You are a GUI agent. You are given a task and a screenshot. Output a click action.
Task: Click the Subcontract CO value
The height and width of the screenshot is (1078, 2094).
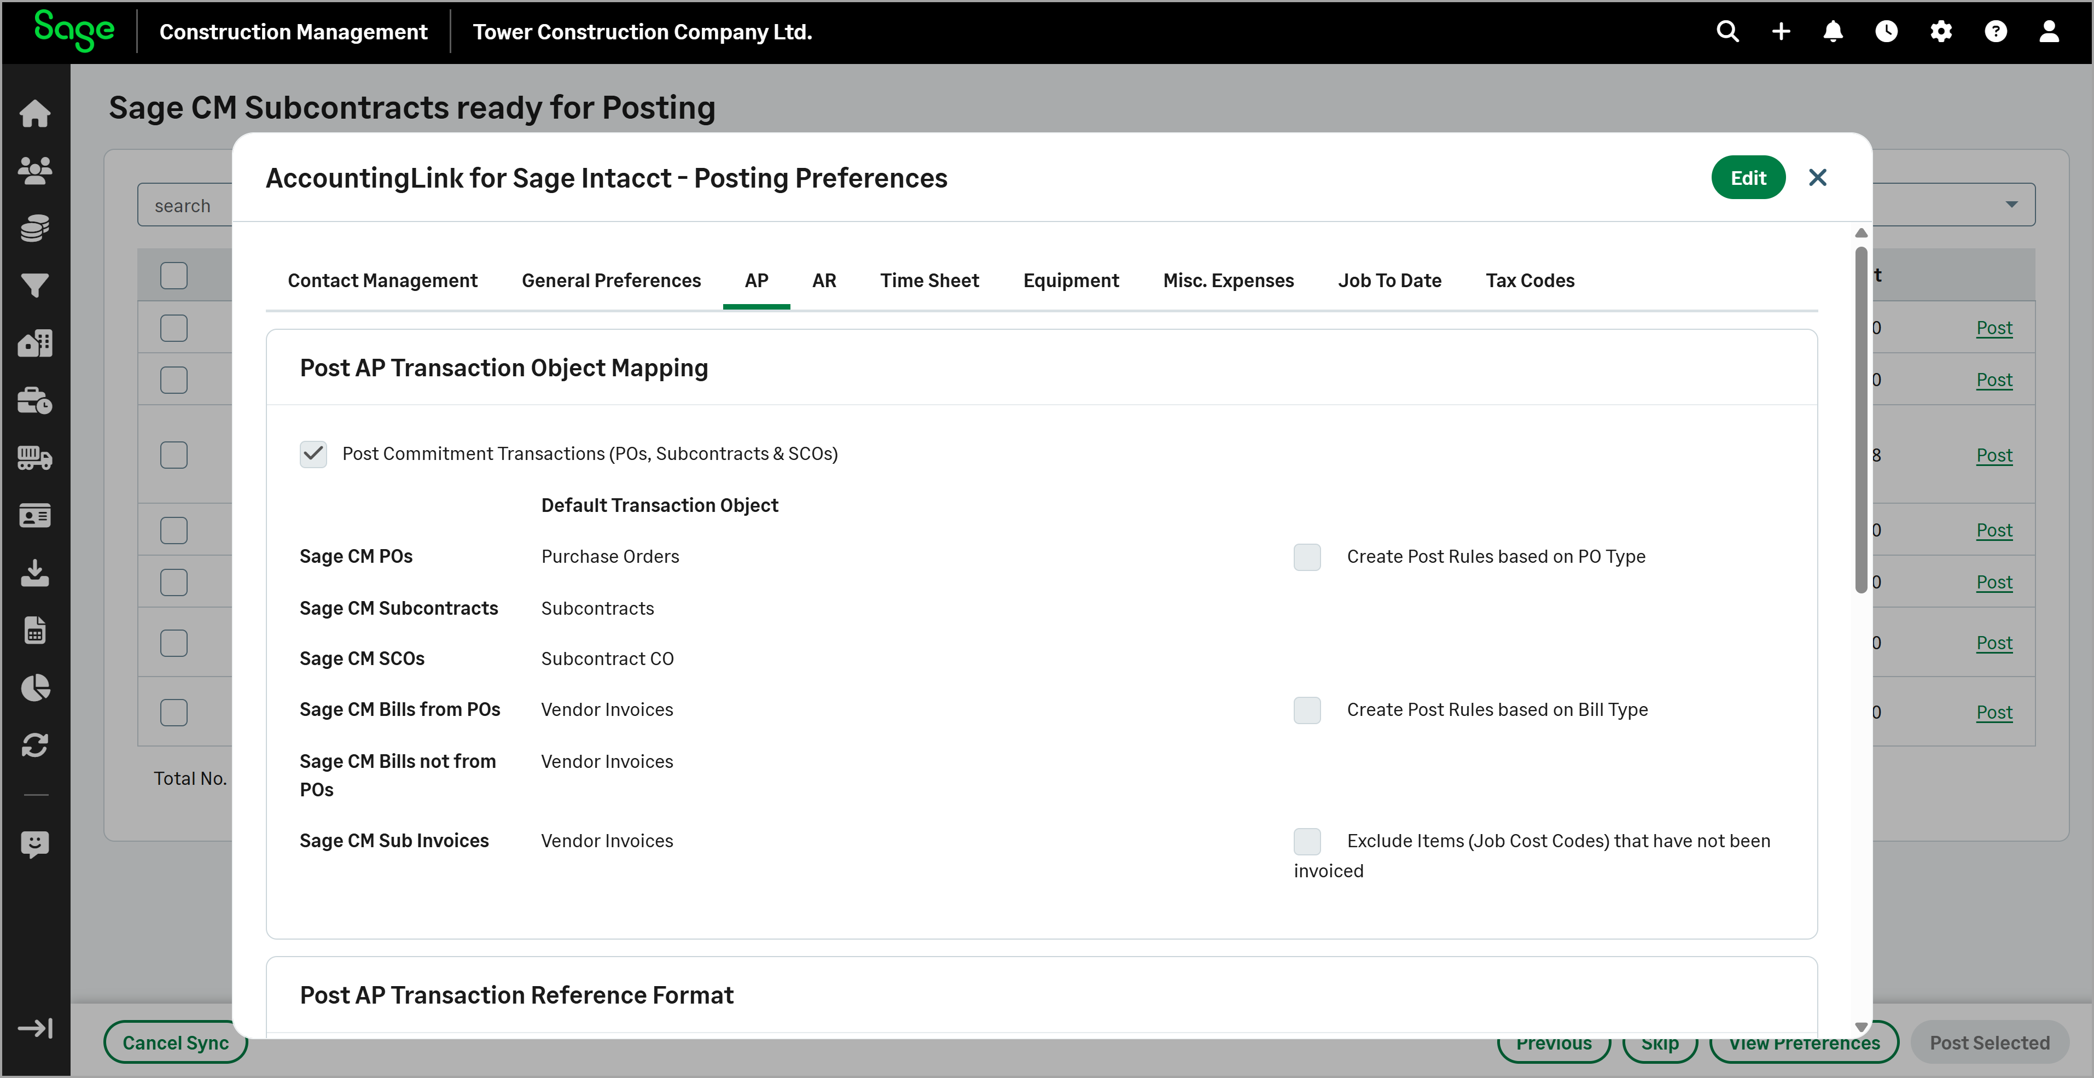pos(607,659)
